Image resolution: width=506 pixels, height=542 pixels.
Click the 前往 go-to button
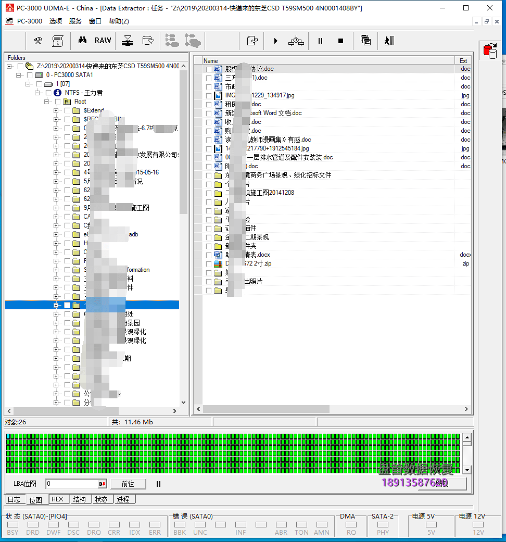click(128, 484)
